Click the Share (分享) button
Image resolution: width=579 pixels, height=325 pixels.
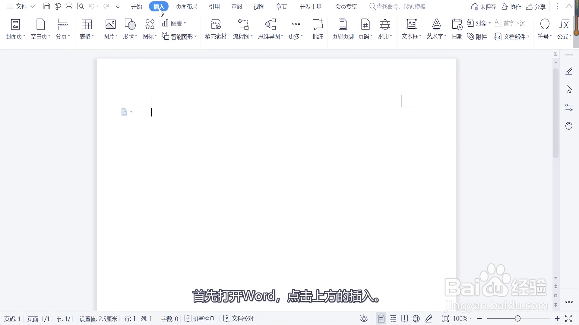536,7
